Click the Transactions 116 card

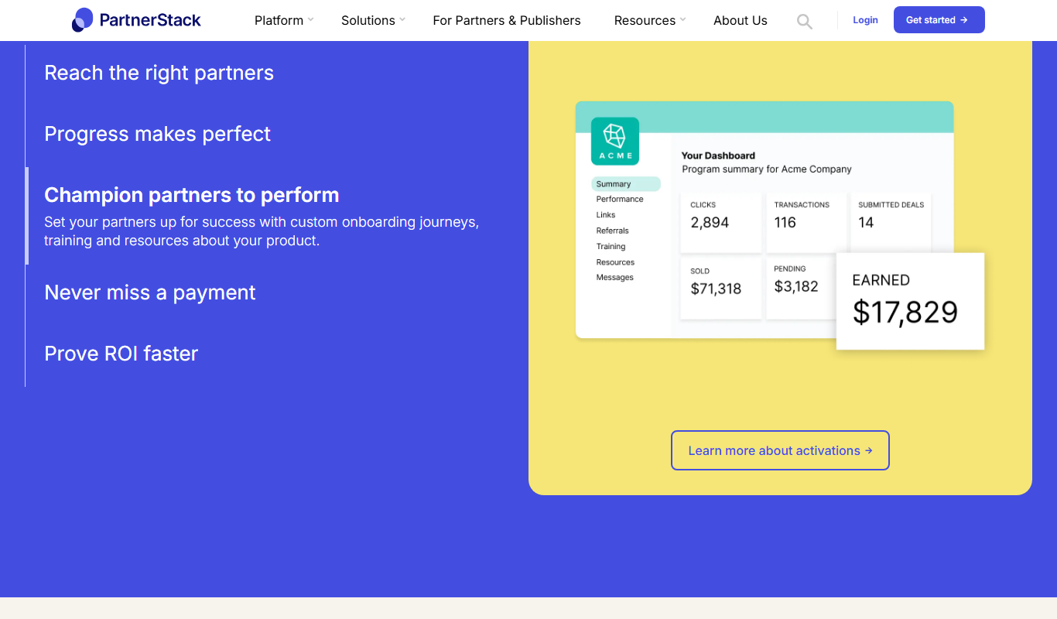click(806, 223)
